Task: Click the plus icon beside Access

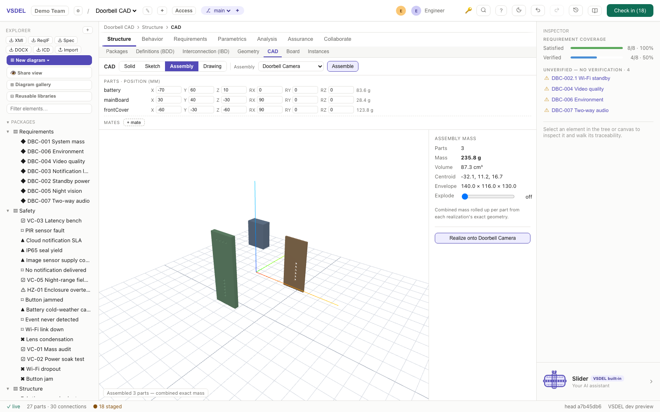Action: 162,11
